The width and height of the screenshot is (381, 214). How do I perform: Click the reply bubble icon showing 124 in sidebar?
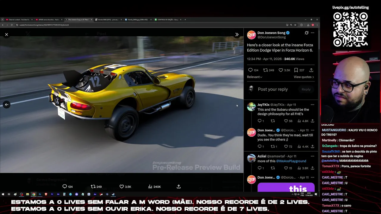pos(250,70)
